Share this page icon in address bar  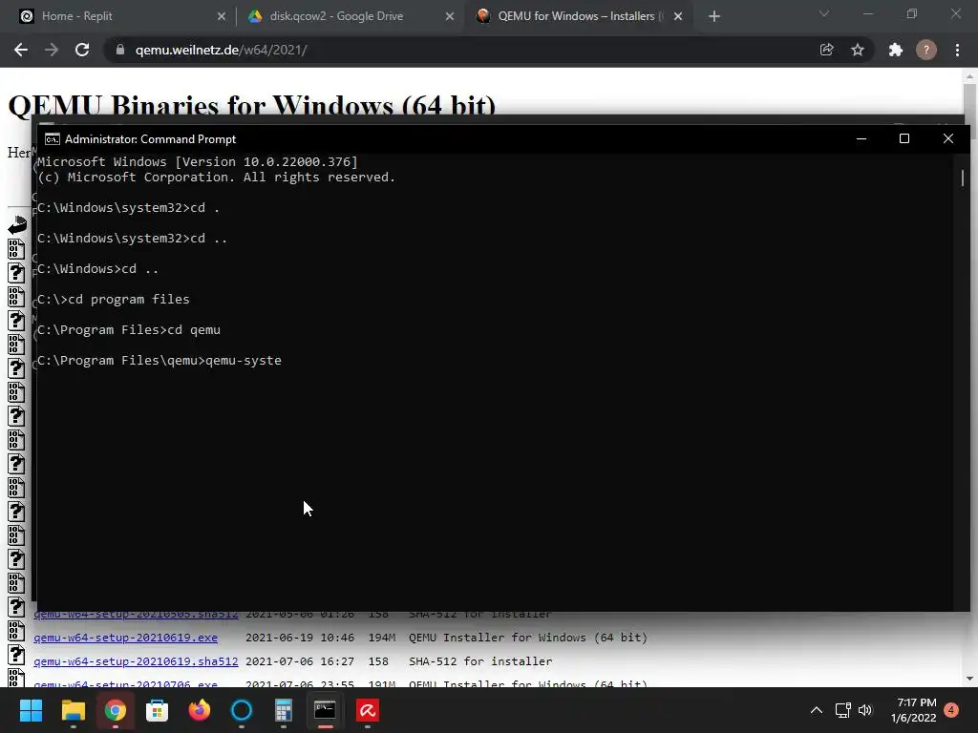826,50
